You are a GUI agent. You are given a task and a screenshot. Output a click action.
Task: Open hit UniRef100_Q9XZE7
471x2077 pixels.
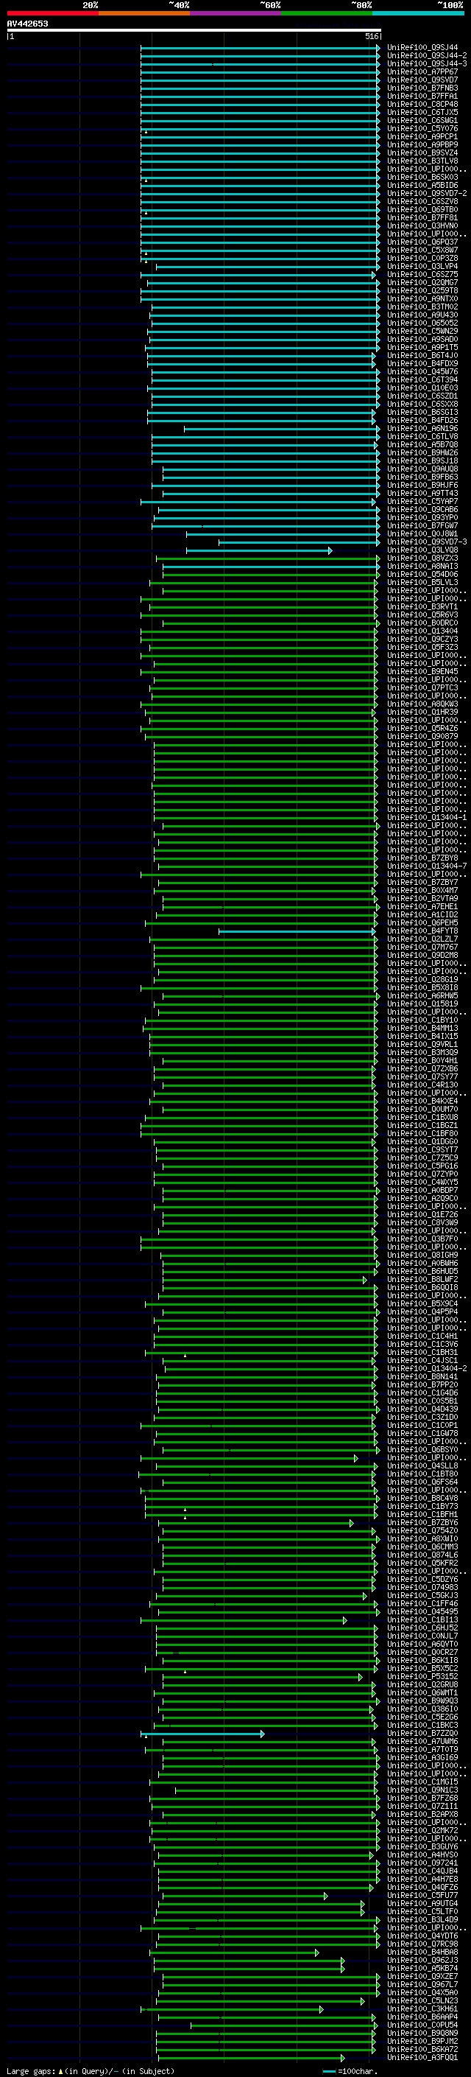click(422, 1976)
